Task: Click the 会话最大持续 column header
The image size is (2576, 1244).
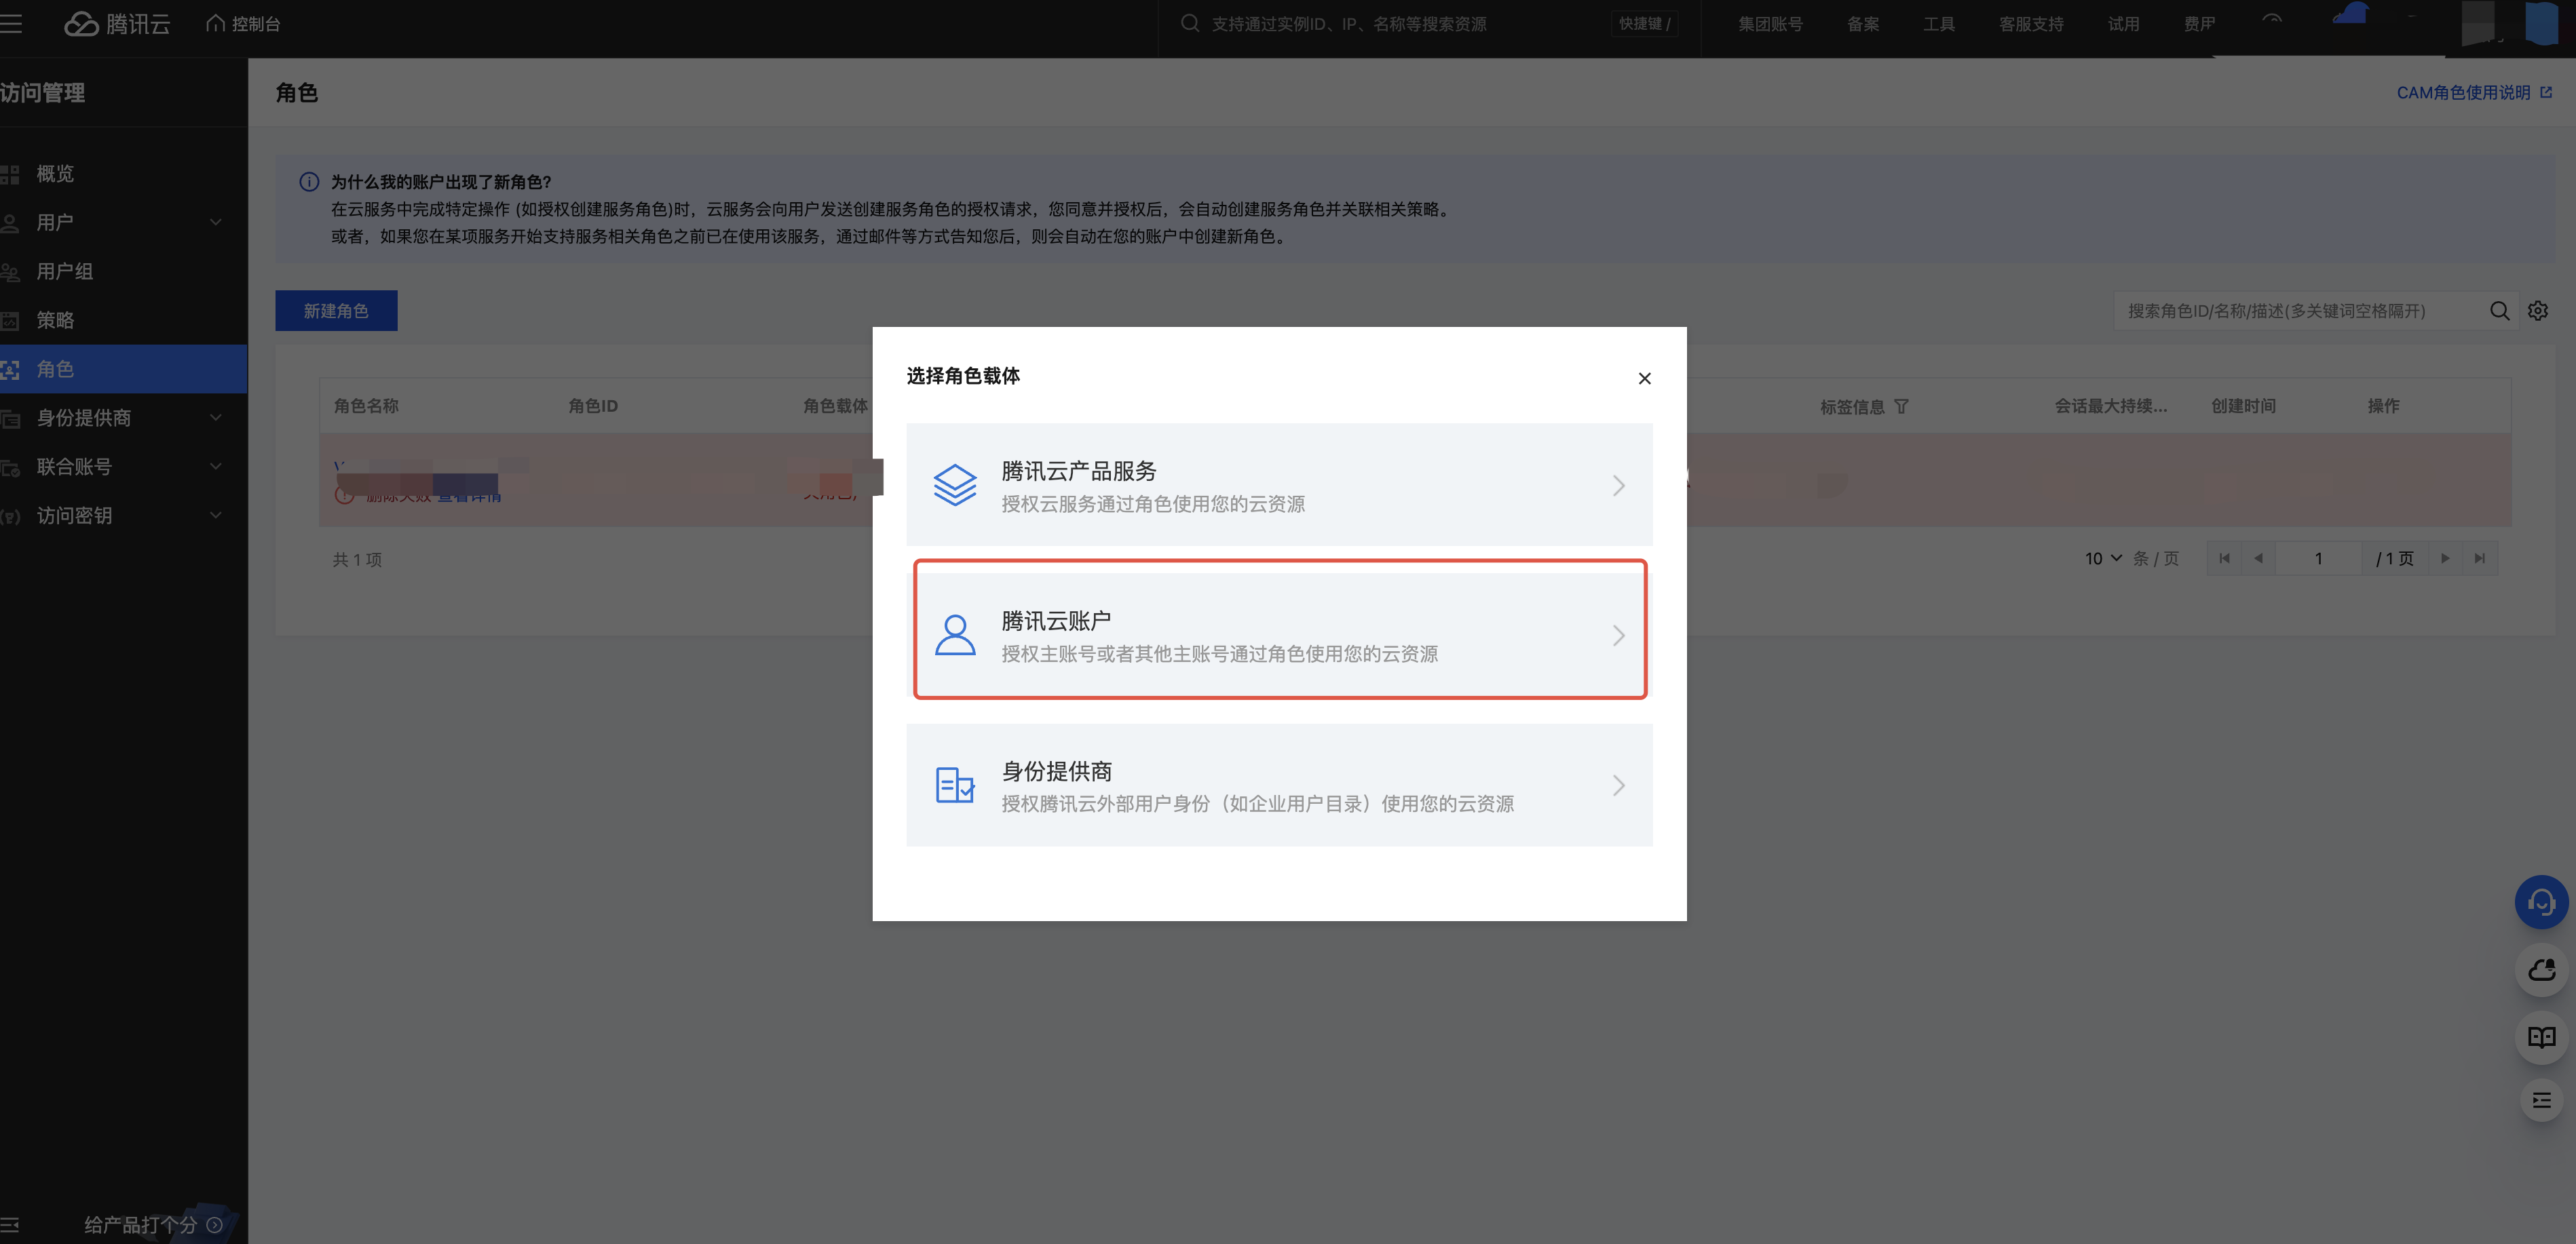Action: [x=2110, y=406]
